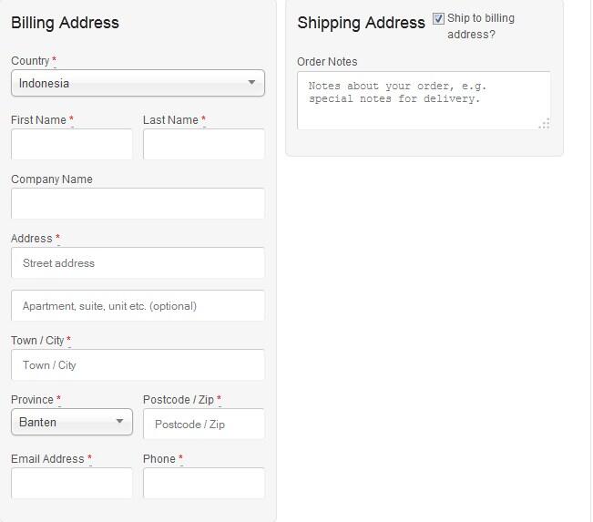Click the Street address field
The image size is (593, 522).
[138, 262]
